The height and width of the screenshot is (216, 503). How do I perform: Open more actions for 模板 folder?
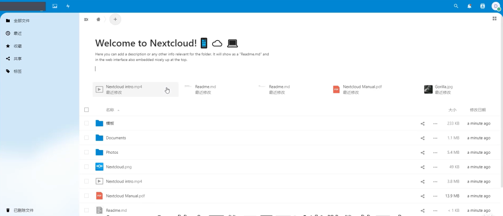pos(435,124)
